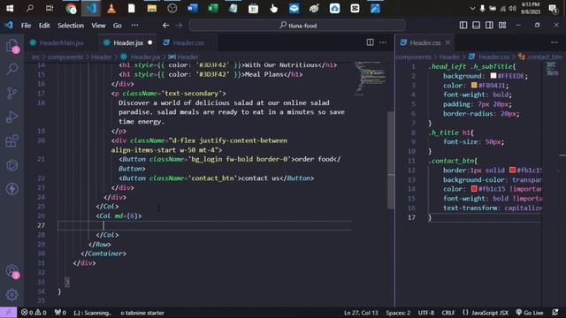Image resolution: width=566 pixels, height=318 pixels.
Task: Customize layout icon in title bar
Action: tap(502, 26)
